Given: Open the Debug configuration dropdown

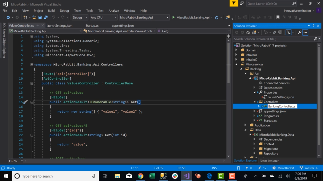Looking at the screenshot, I should [x=80, y=17].
